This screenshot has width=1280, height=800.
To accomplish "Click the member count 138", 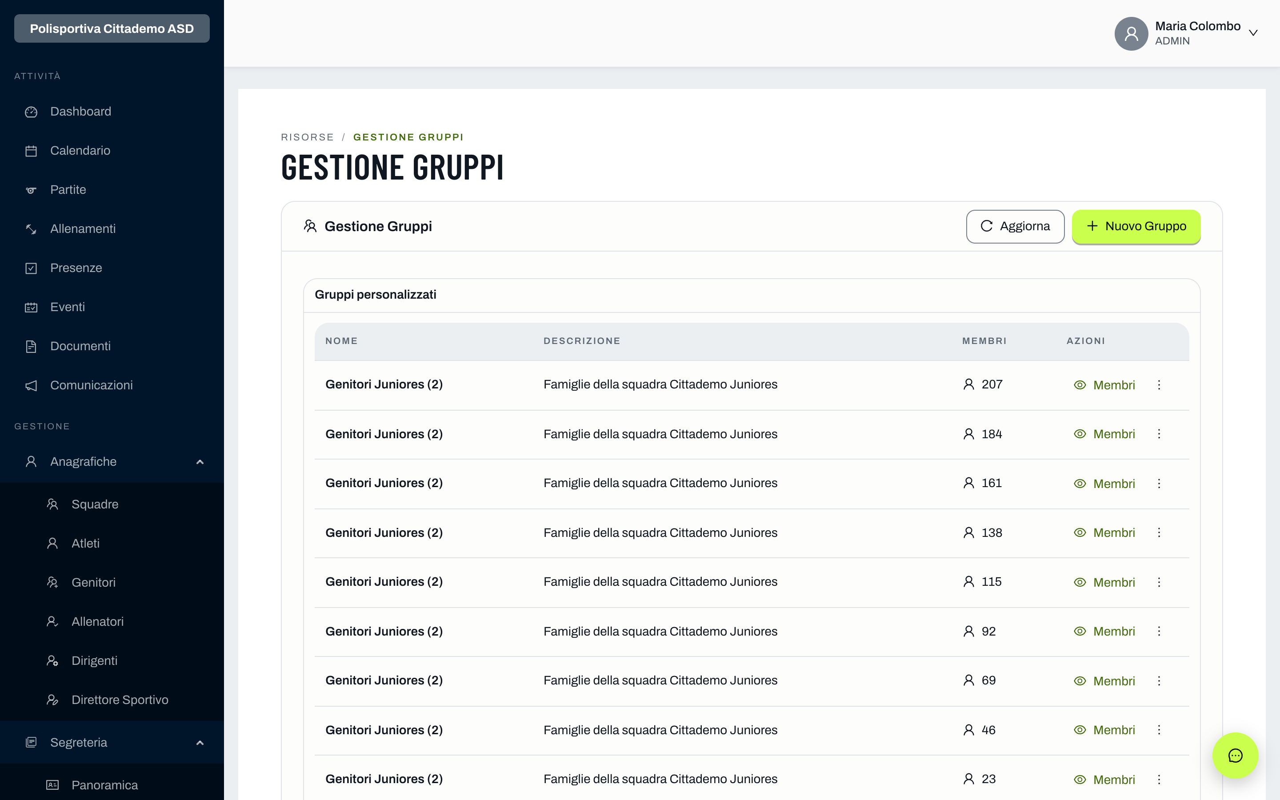I will coord(992,533).
